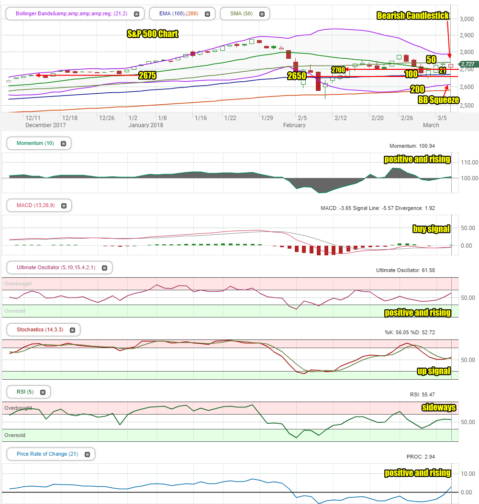
Task: Select the RSI (5) label
Action: (25, 392)
